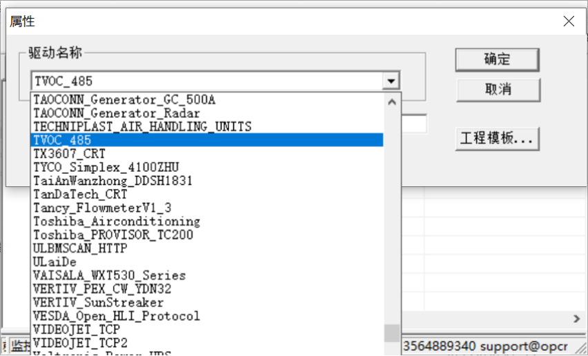Select VIDEOJET_TCP driver entry
This screenshot has width=588, height=356.
207,329
